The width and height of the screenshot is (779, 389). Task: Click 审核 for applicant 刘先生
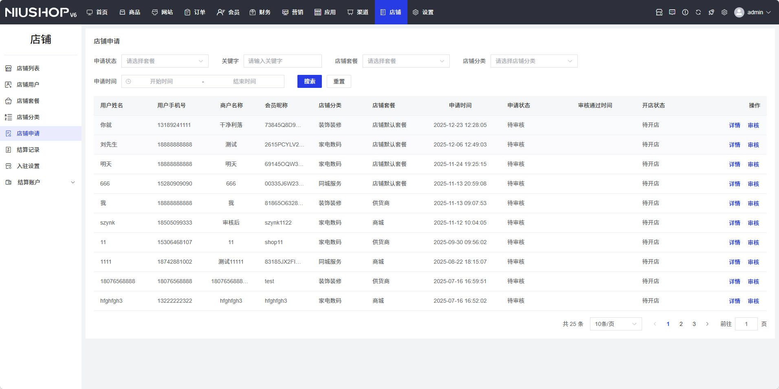tap(753, 145)
